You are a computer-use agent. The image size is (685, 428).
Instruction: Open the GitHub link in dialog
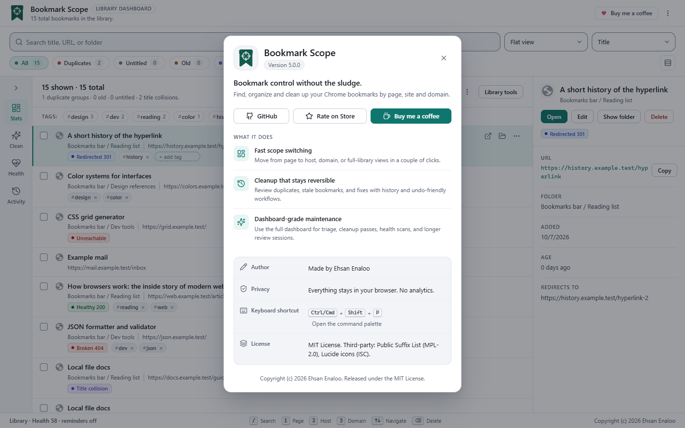click(x=261, y=116)
